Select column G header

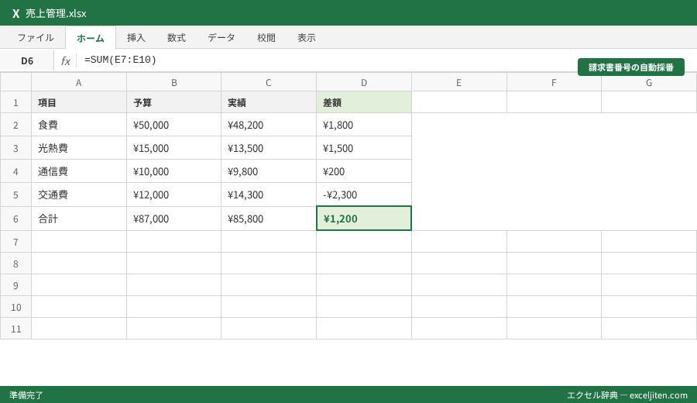(x=649, y=83)
